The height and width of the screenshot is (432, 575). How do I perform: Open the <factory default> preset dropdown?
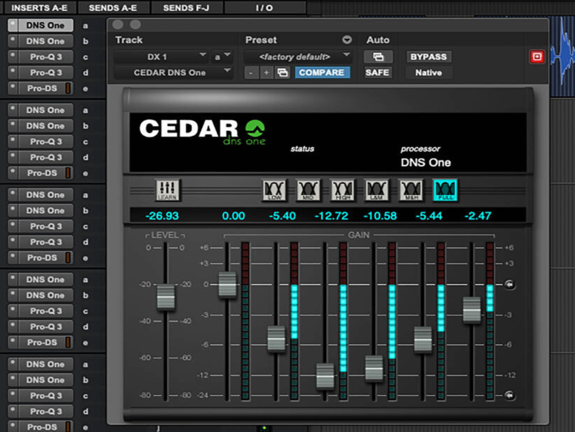coord(297,57)
